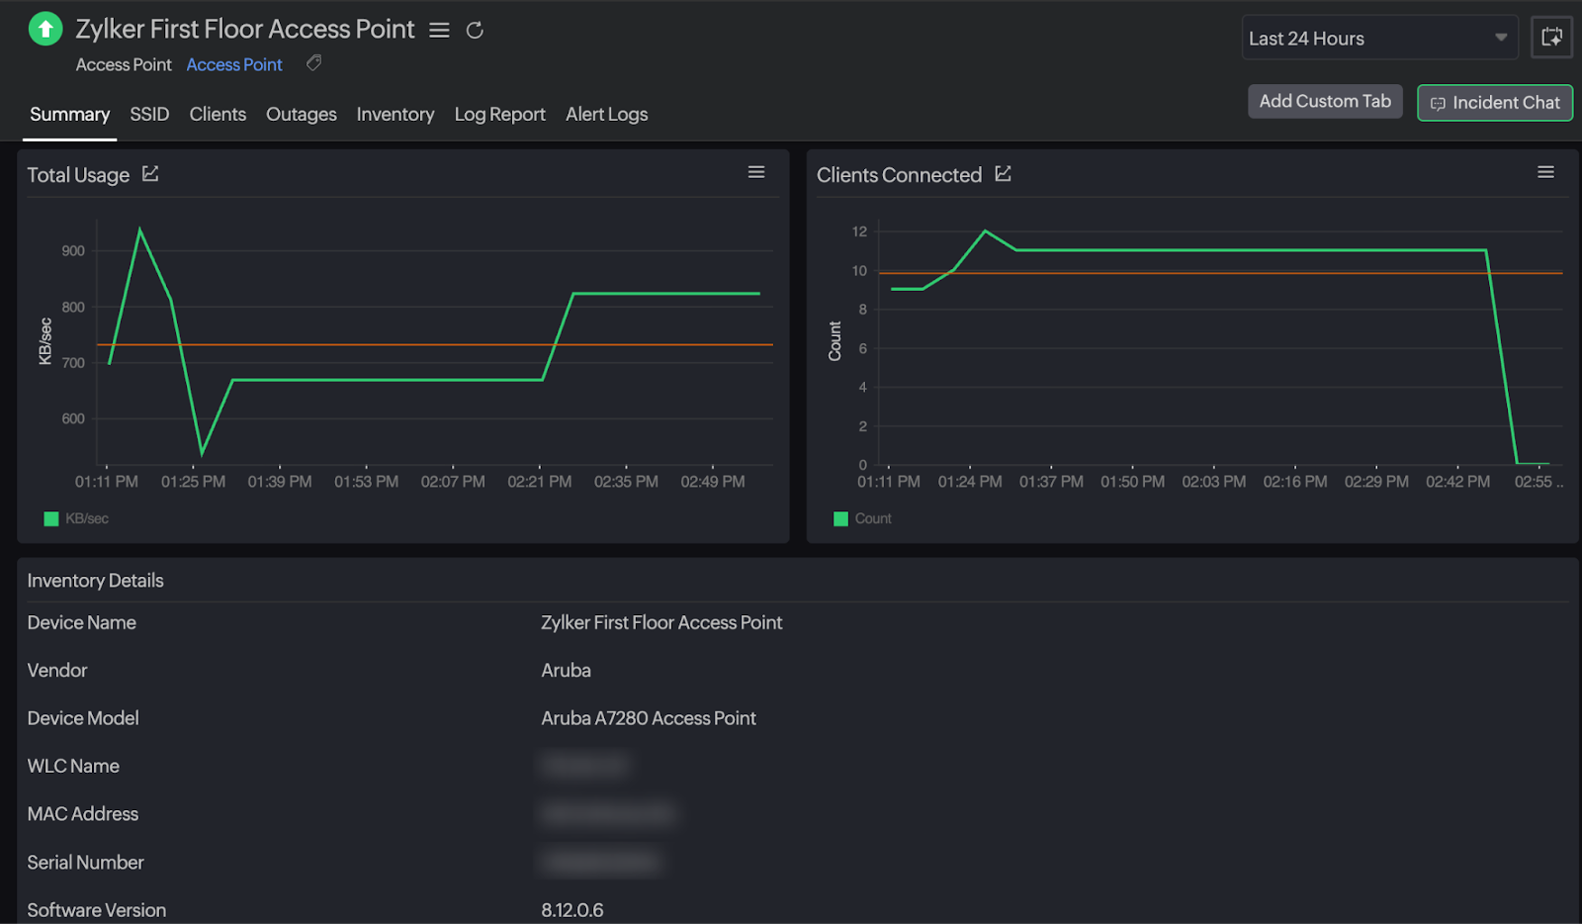The height and width of the screenshot is (924, 1582).
Task: Open the hamburger menu next to the device name
Action: [439, 30]
